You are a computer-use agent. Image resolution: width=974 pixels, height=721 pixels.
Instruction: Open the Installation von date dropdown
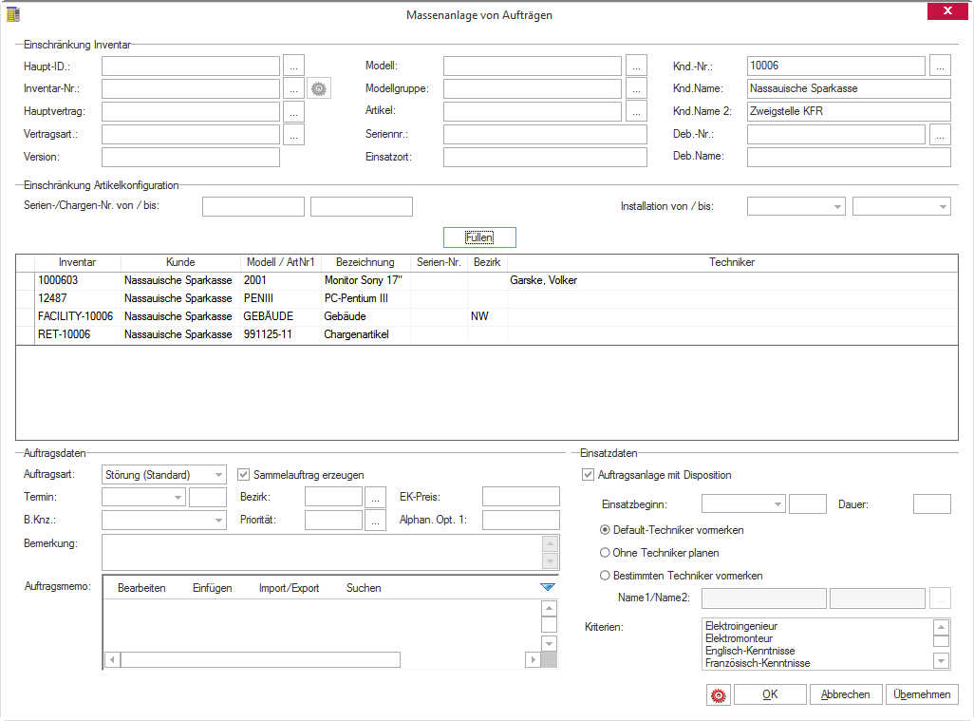coord(837,206)
